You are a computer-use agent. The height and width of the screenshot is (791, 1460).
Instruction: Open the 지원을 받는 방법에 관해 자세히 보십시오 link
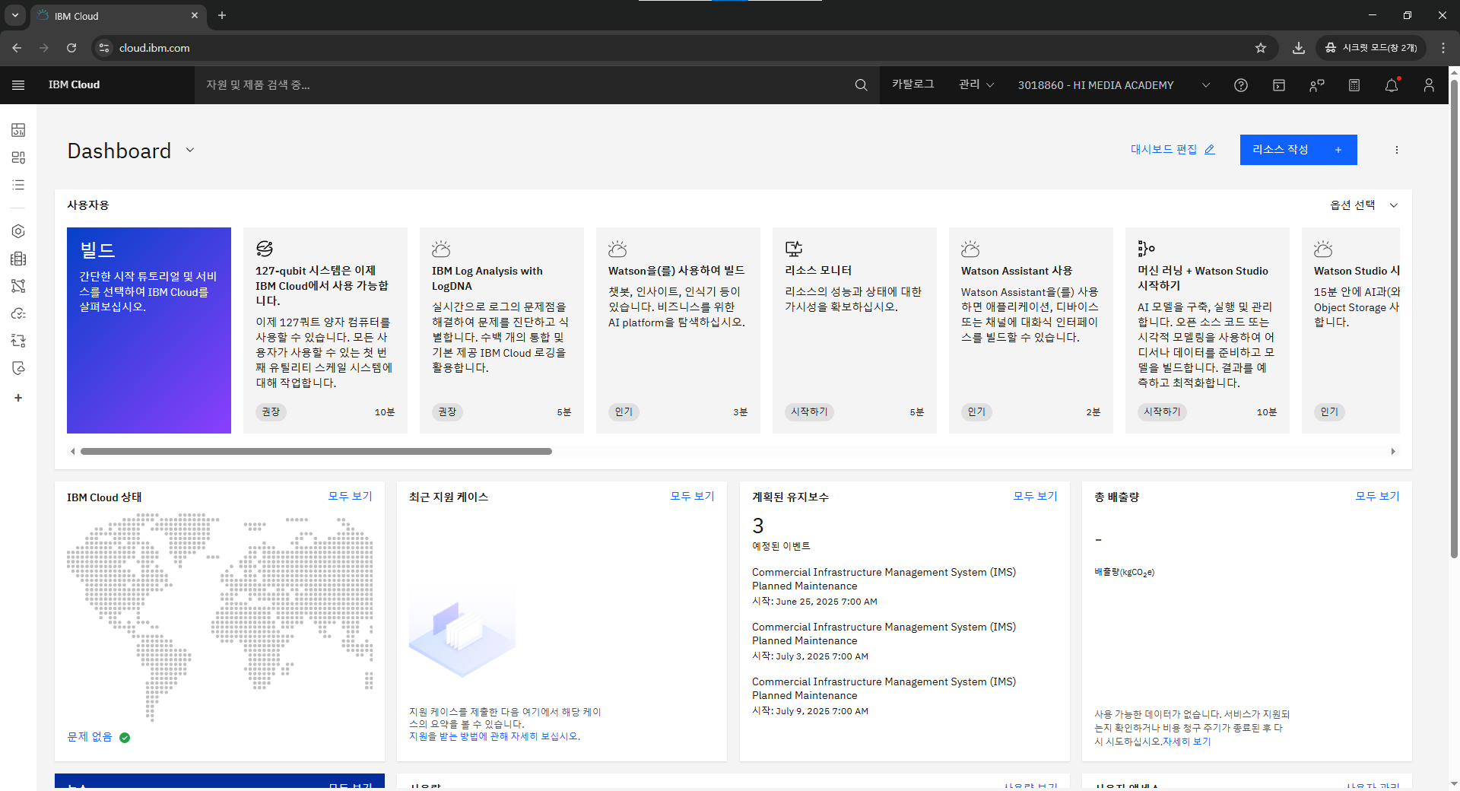pyautogui.click(x=494, y=736)
